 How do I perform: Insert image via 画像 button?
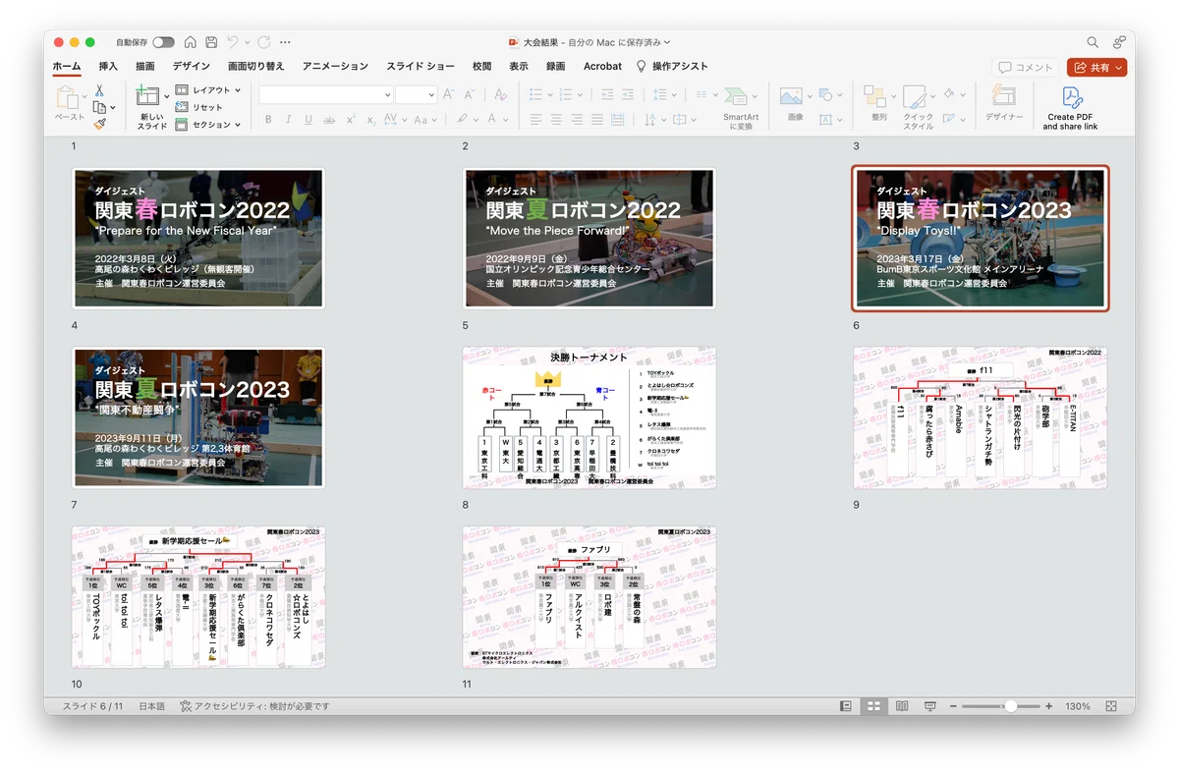pos(795,103)
